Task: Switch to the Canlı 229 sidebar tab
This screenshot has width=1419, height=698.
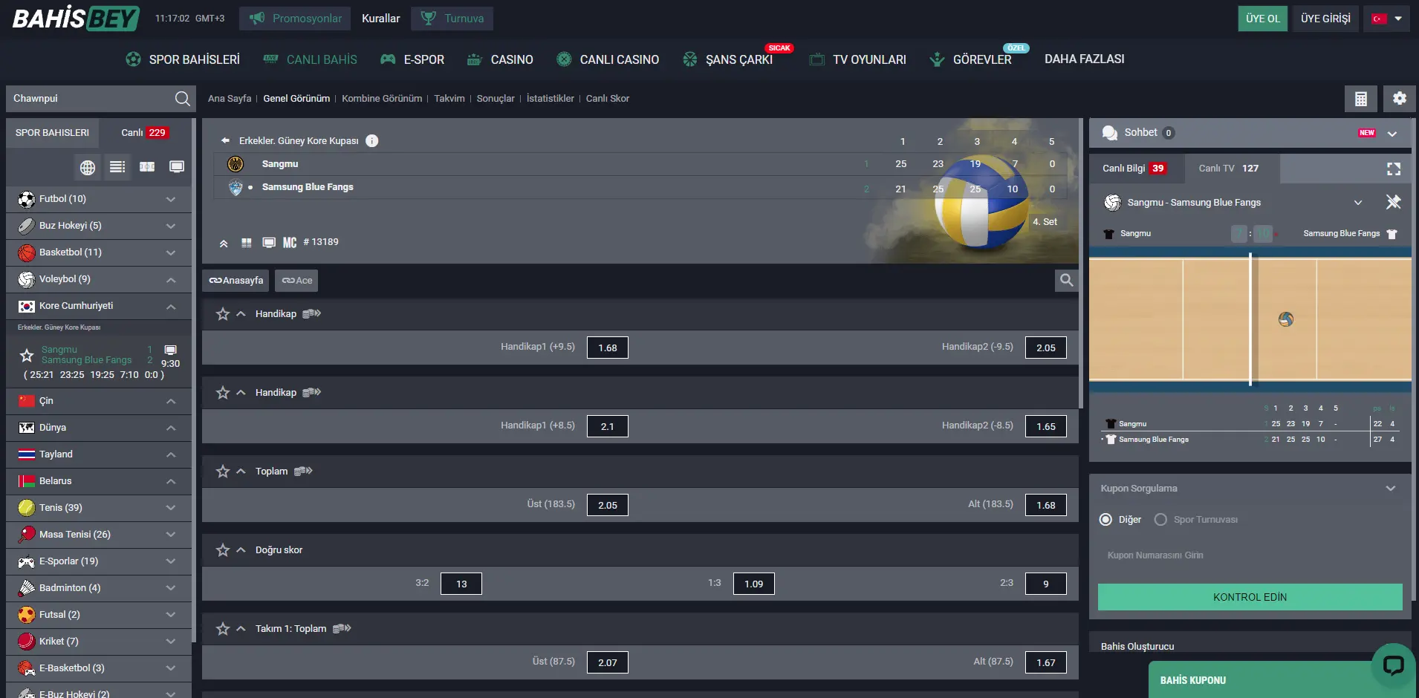Action: click(x=145, y=133)
